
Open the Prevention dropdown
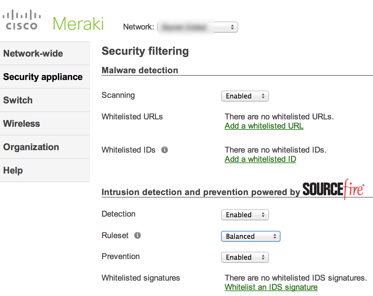coord(245,257)
